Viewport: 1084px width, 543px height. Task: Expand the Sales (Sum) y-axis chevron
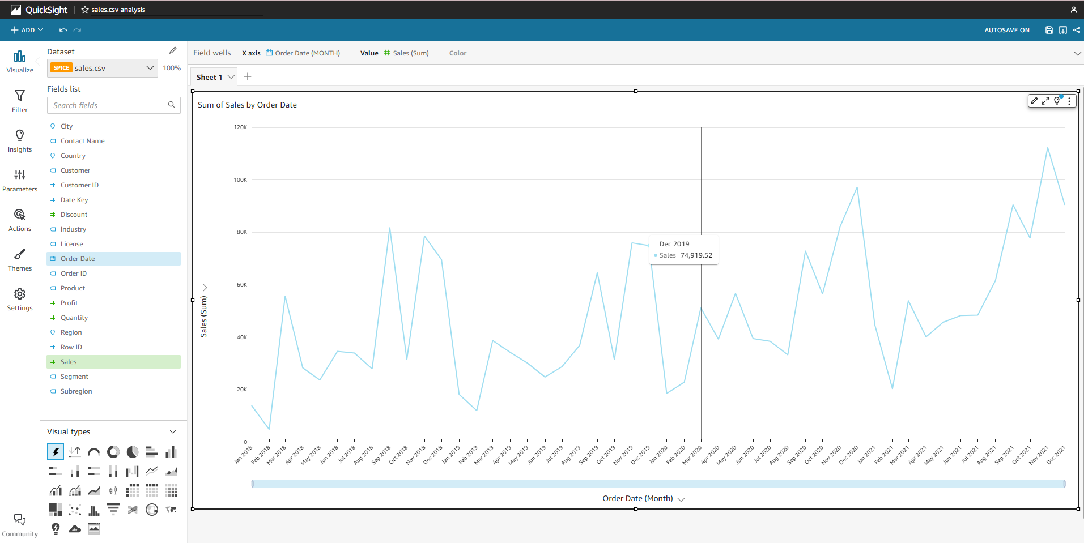pos(205,288)
